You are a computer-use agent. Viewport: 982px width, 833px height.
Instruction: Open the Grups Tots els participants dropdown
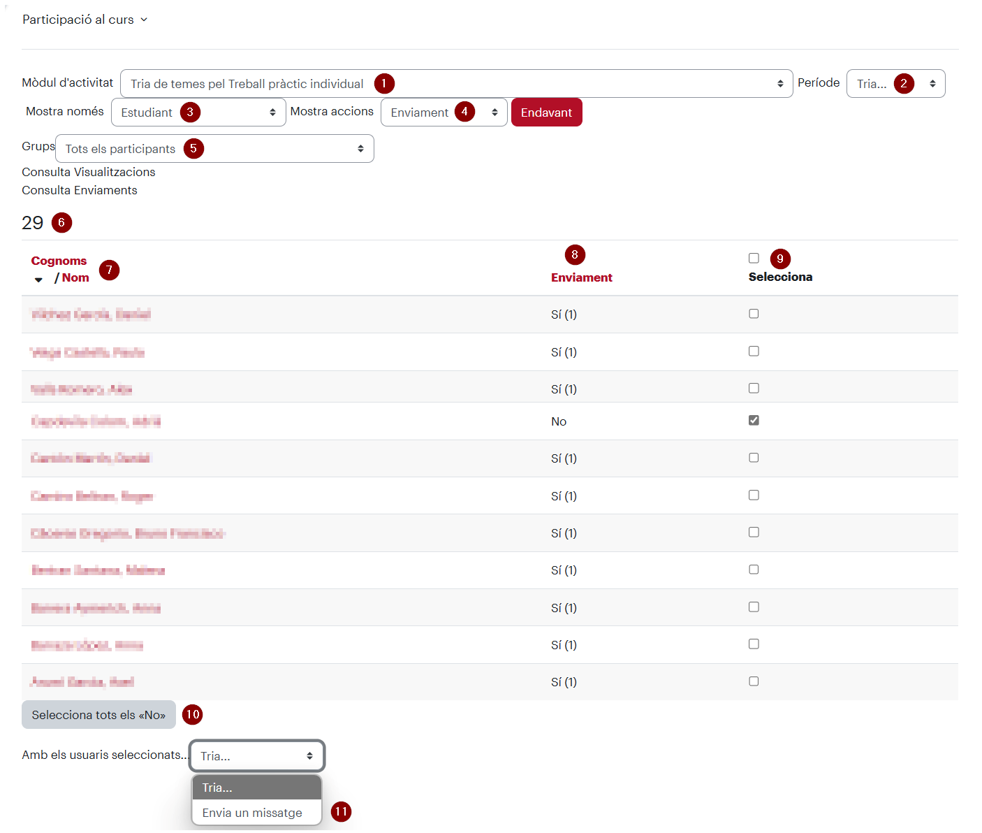[x=214, y=149]
